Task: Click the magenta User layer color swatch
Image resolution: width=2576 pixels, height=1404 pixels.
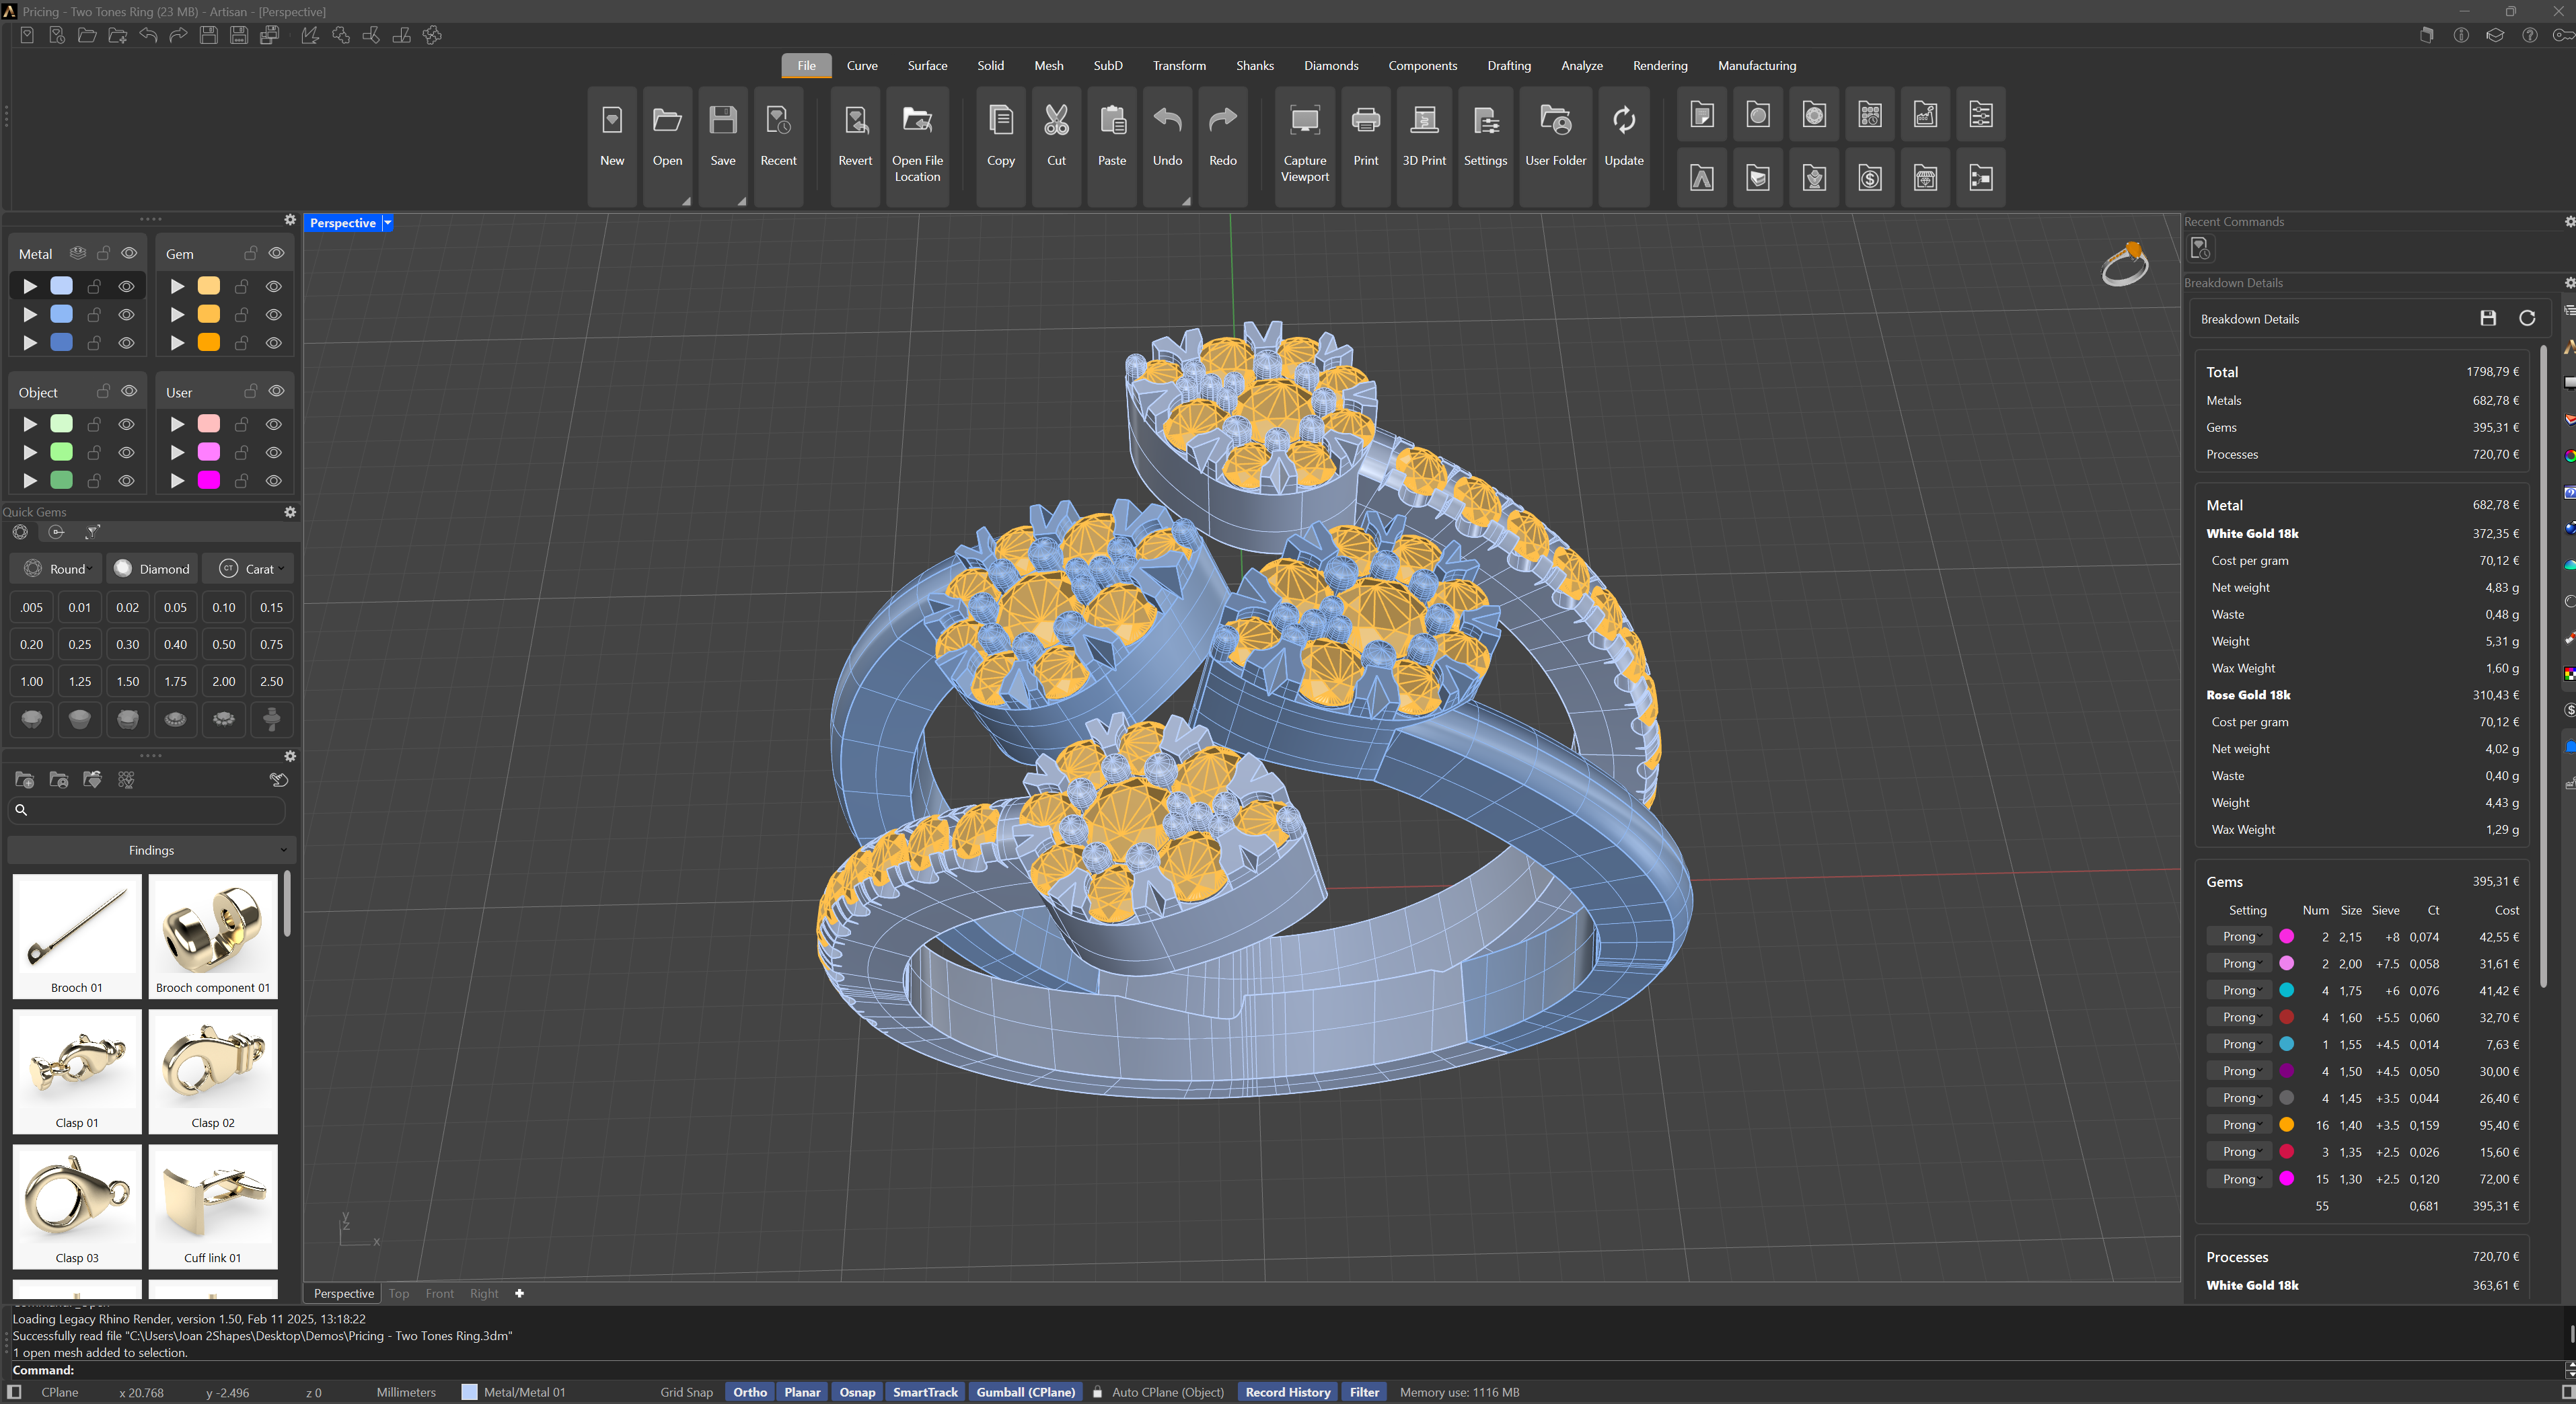Action: pyautogui.click(x=208, y=481)
